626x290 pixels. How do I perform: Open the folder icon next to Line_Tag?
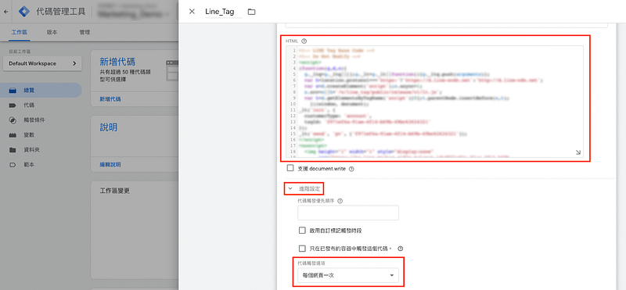pos(251,12)
